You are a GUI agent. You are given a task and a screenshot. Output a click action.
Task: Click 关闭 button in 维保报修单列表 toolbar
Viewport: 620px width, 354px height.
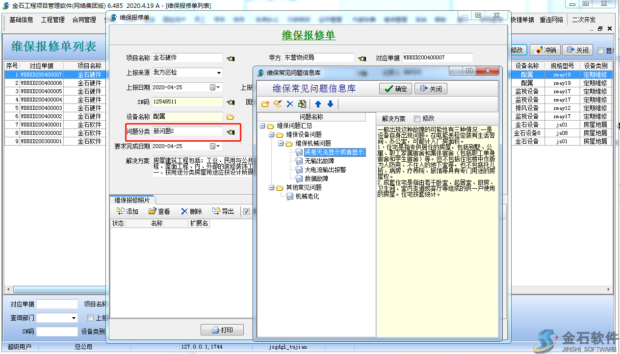577,50
